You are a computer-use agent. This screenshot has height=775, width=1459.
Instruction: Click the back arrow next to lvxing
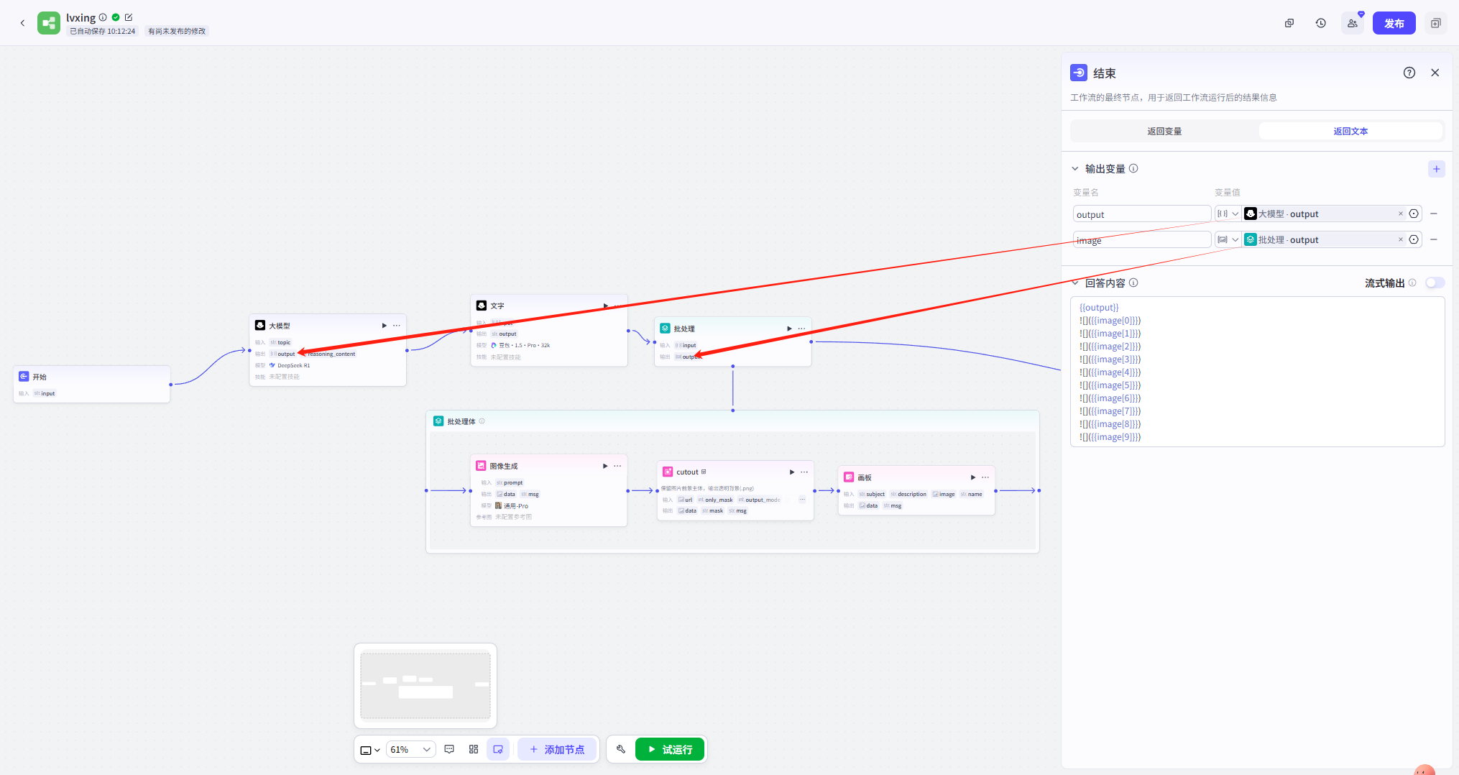coord(22,23)
